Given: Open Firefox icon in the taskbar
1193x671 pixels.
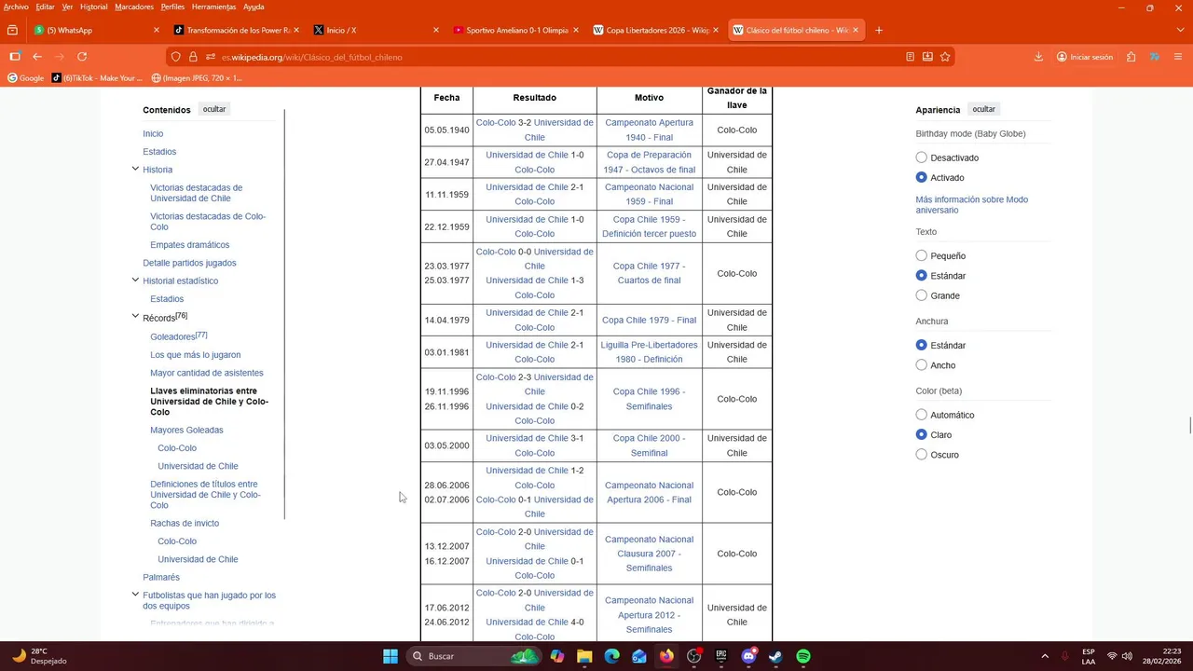Looking at the screenshot, I should [x=666, y=656].
